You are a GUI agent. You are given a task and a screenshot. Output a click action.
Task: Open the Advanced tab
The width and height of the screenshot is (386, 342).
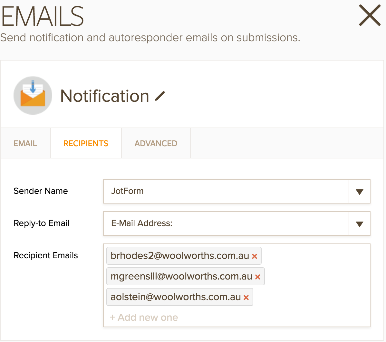156,143
